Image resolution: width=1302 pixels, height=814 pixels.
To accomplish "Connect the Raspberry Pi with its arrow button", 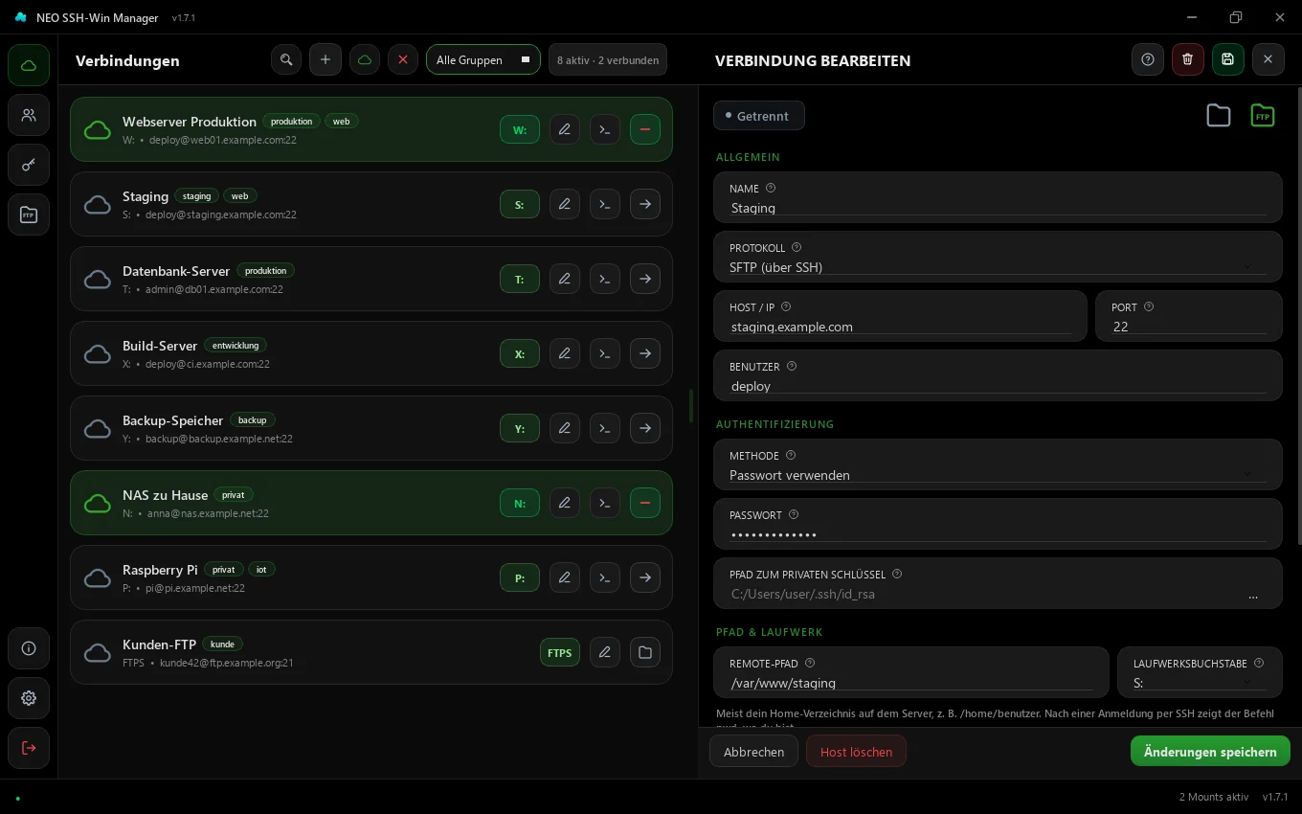I will (645, 577).
